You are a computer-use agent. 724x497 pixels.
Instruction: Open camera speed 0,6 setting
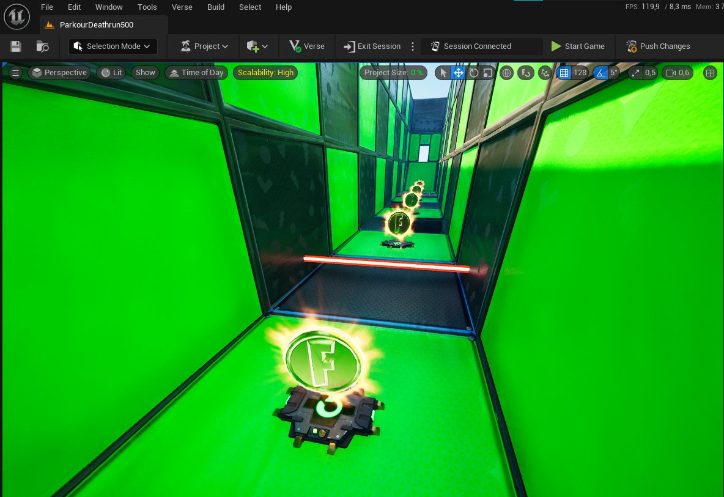tap(678, 73)
